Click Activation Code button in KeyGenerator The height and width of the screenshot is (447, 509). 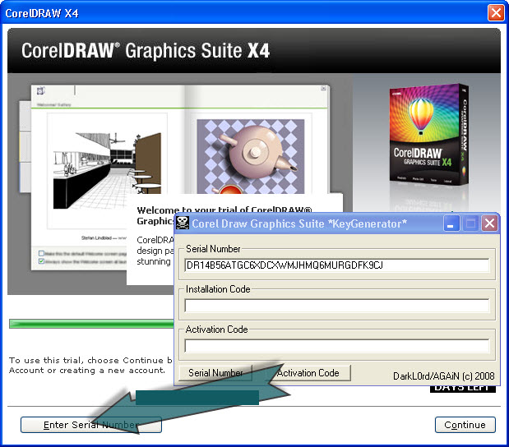(308, 373)
